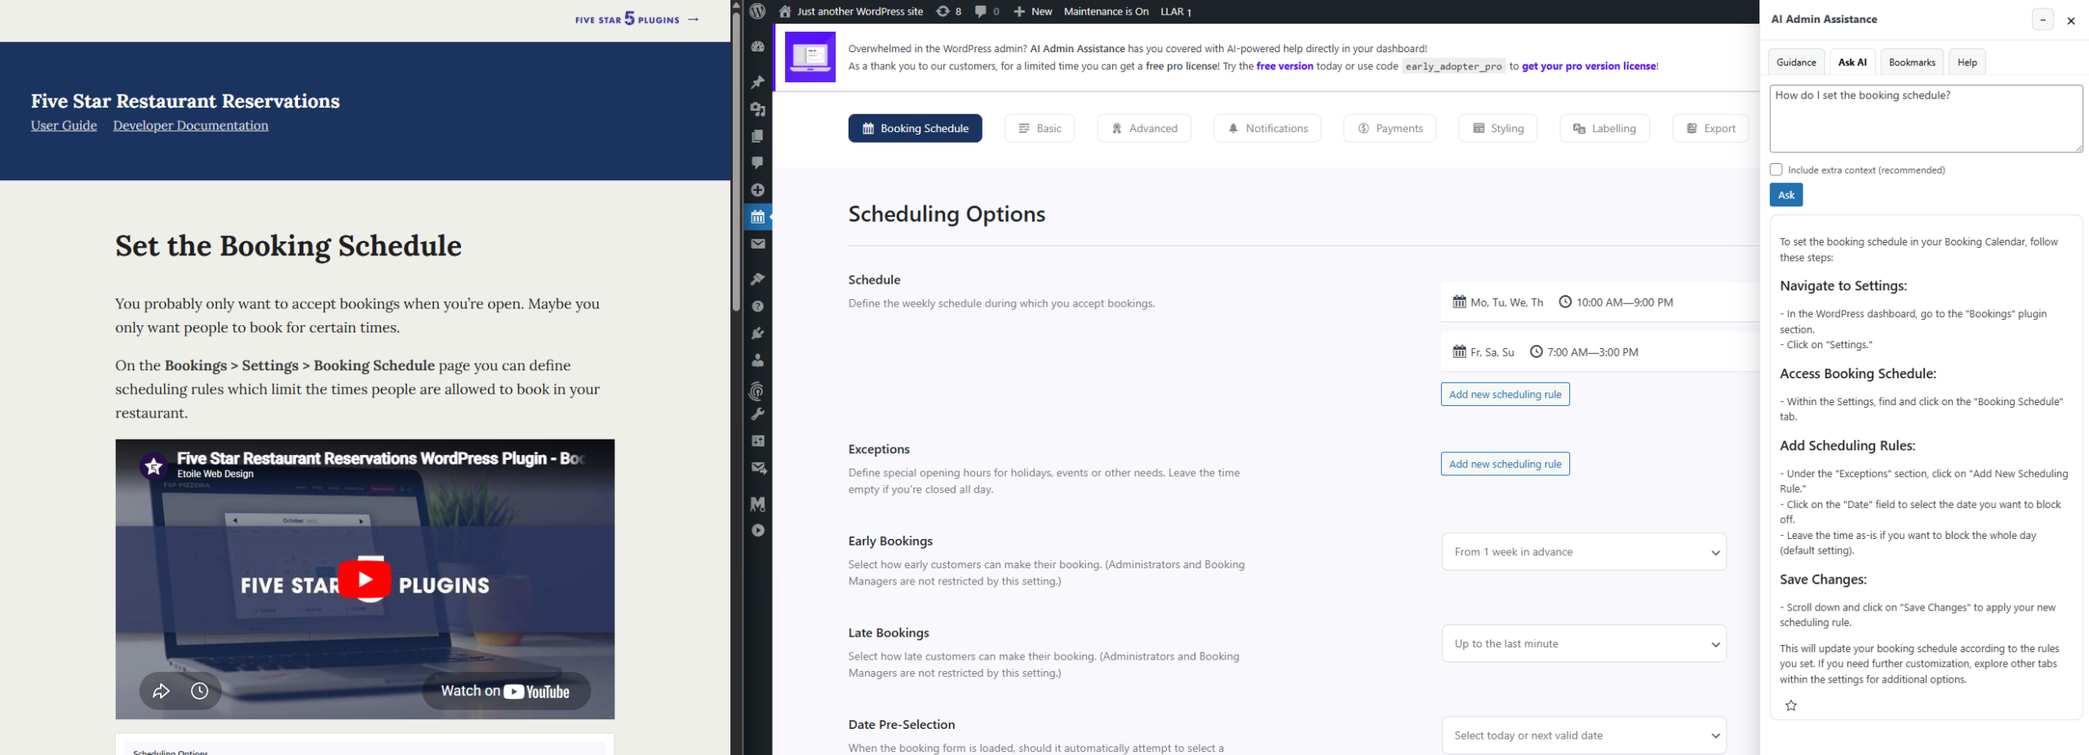Screen dimensions: 2089x755
Task: Open Help tab in AI panel
Action: coord(1967,62)
